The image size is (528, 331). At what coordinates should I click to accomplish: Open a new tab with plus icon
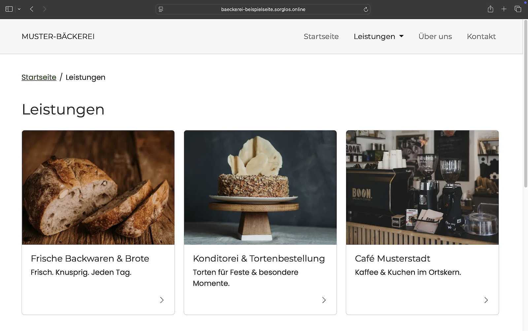(504, 9)
